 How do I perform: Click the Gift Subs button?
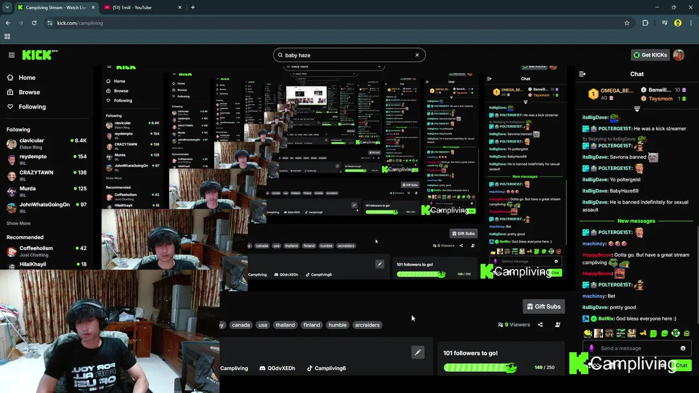(543, 307)
